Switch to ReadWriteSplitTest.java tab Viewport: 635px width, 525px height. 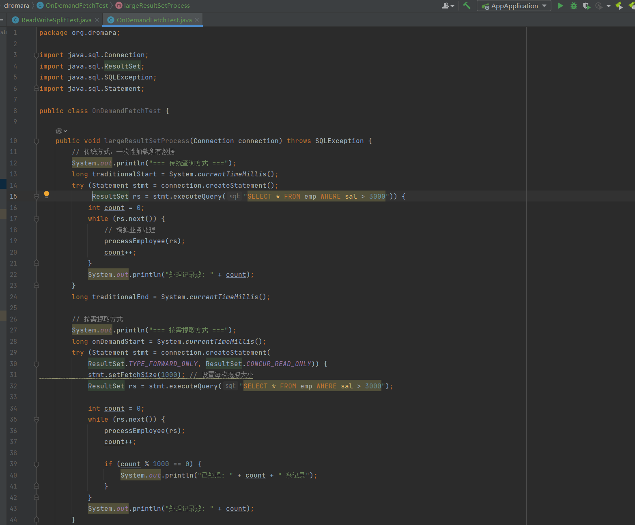[56, 20]
